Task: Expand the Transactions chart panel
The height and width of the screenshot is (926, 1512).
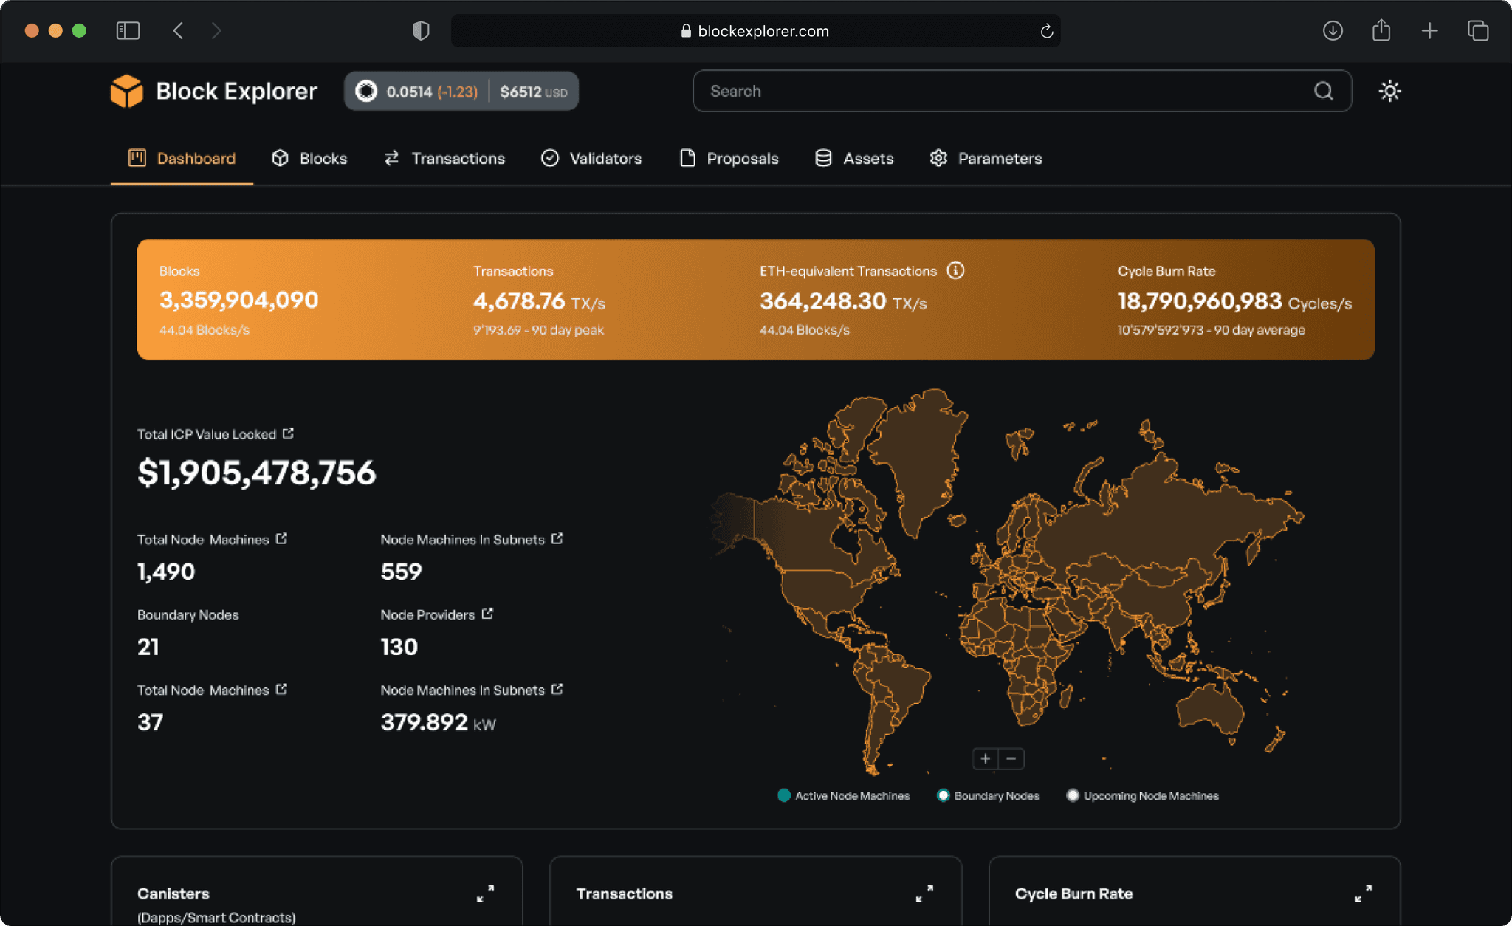Action: pos(924,894)
